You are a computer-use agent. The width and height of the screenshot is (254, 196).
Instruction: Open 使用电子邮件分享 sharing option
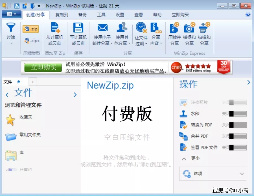[102, 34]
